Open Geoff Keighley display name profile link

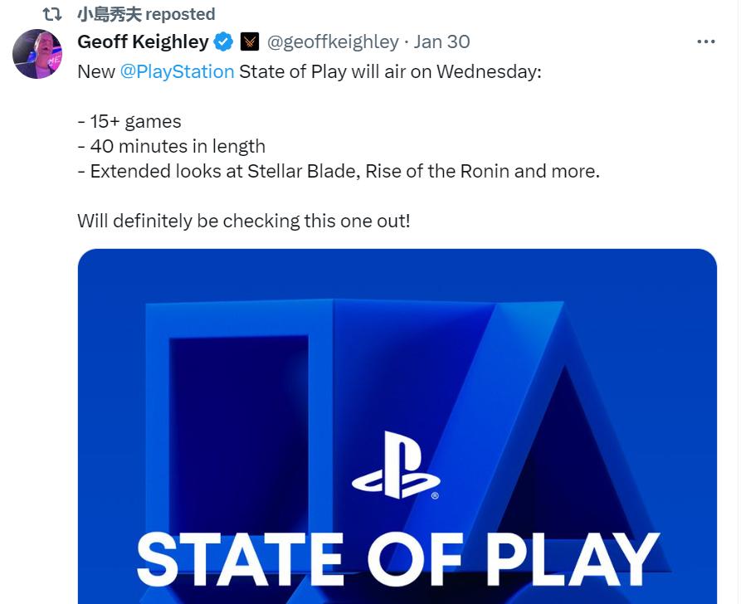coord(143,41)
